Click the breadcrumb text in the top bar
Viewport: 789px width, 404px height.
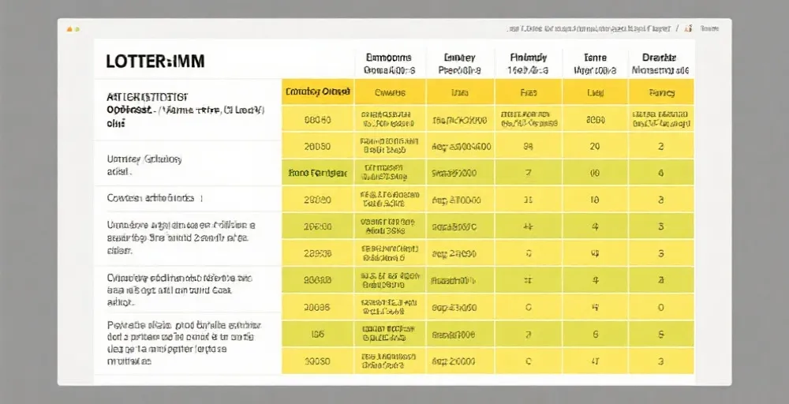[x=589, y=28]
